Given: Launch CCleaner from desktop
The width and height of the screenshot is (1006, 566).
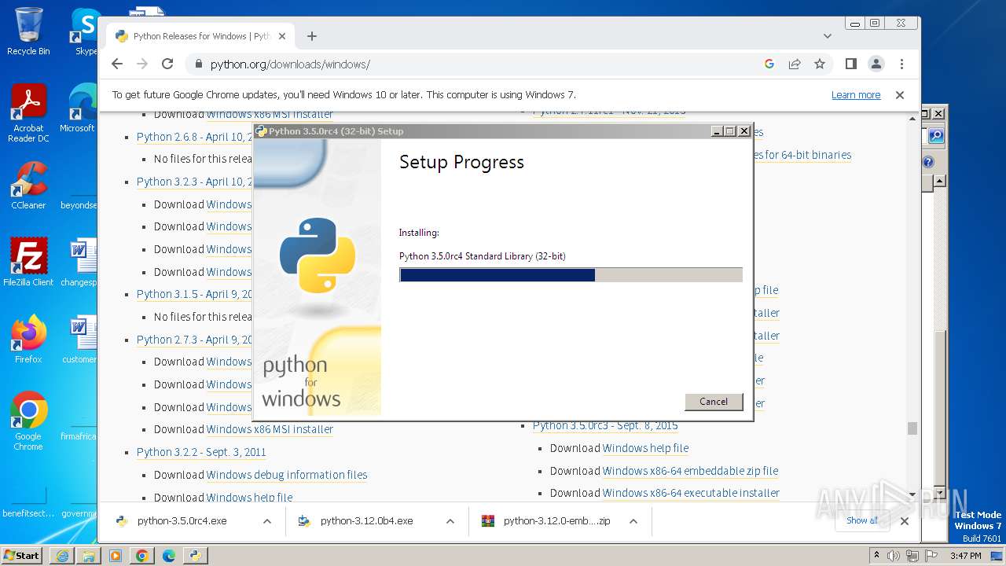Looking at the screenshot, I should pyautogui.click(x=28, y=186).
